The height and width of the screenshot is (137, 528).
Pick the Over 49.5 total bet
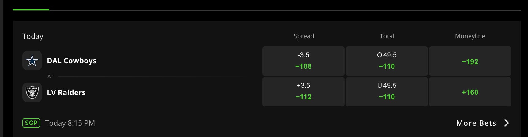point(387,61)
